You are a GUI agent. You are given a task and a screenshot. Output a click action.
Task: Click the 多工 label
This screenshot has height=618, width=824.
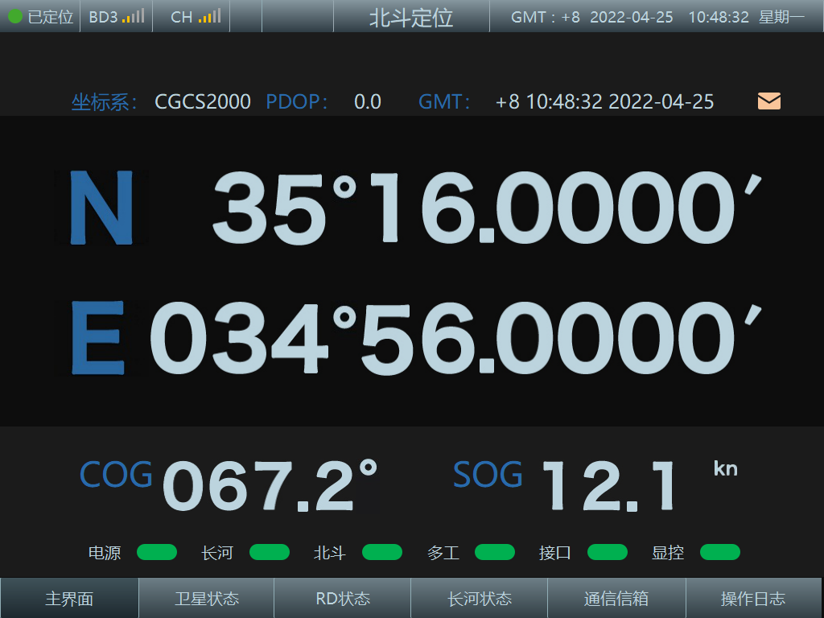pyautogui.click(x=443, y=553)
